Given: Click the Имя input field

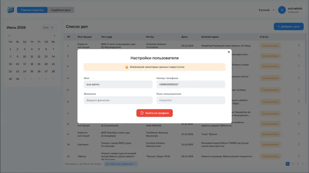Looking at the screenshot, I should (x=118, y=84).
